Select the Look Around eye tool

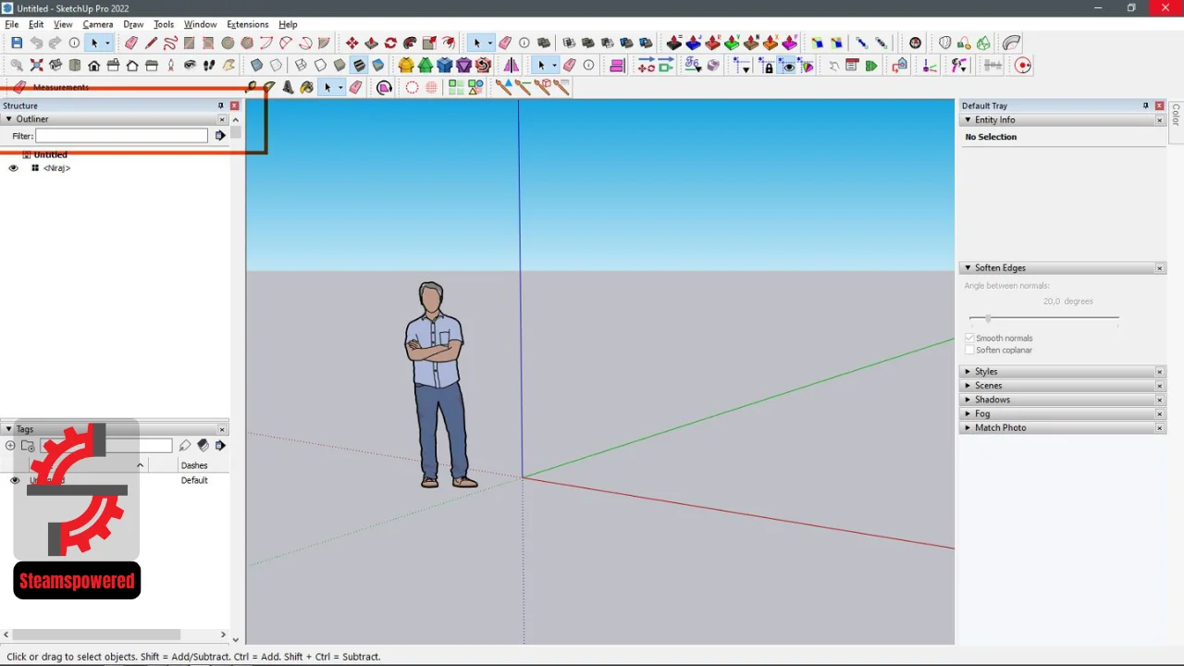190,65
